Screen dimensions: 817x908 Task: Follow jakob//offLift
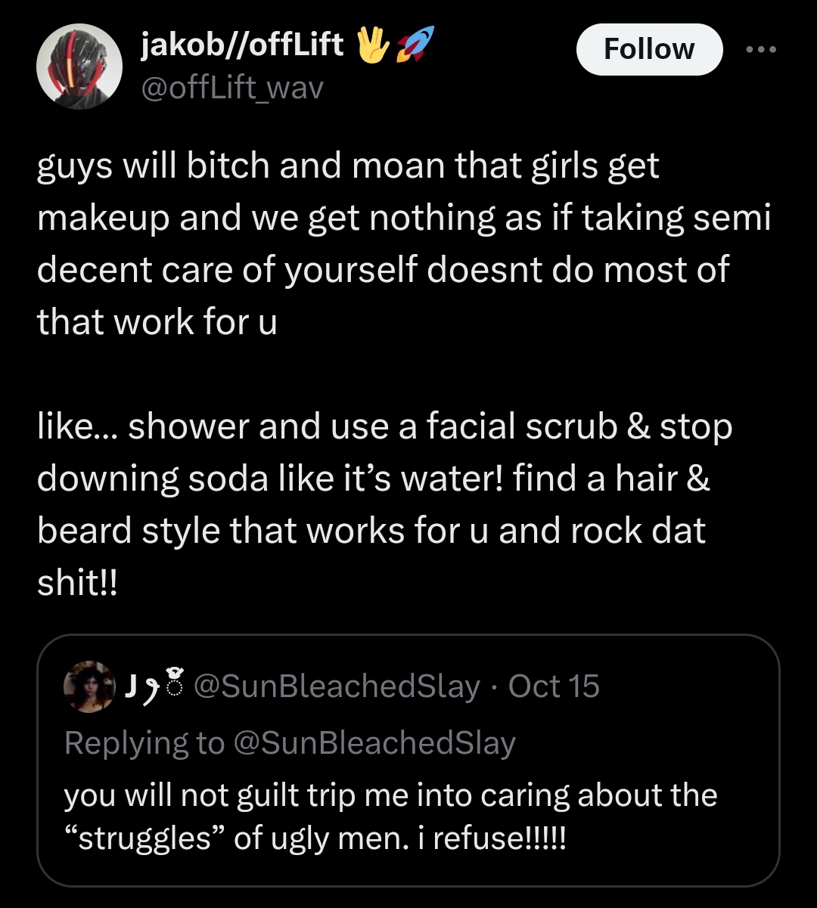pyautogui.click(x=649, y=48)
